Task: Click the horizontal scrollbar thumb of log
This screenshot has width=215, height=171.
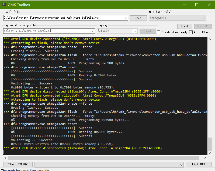Action: tap(103, 158)
